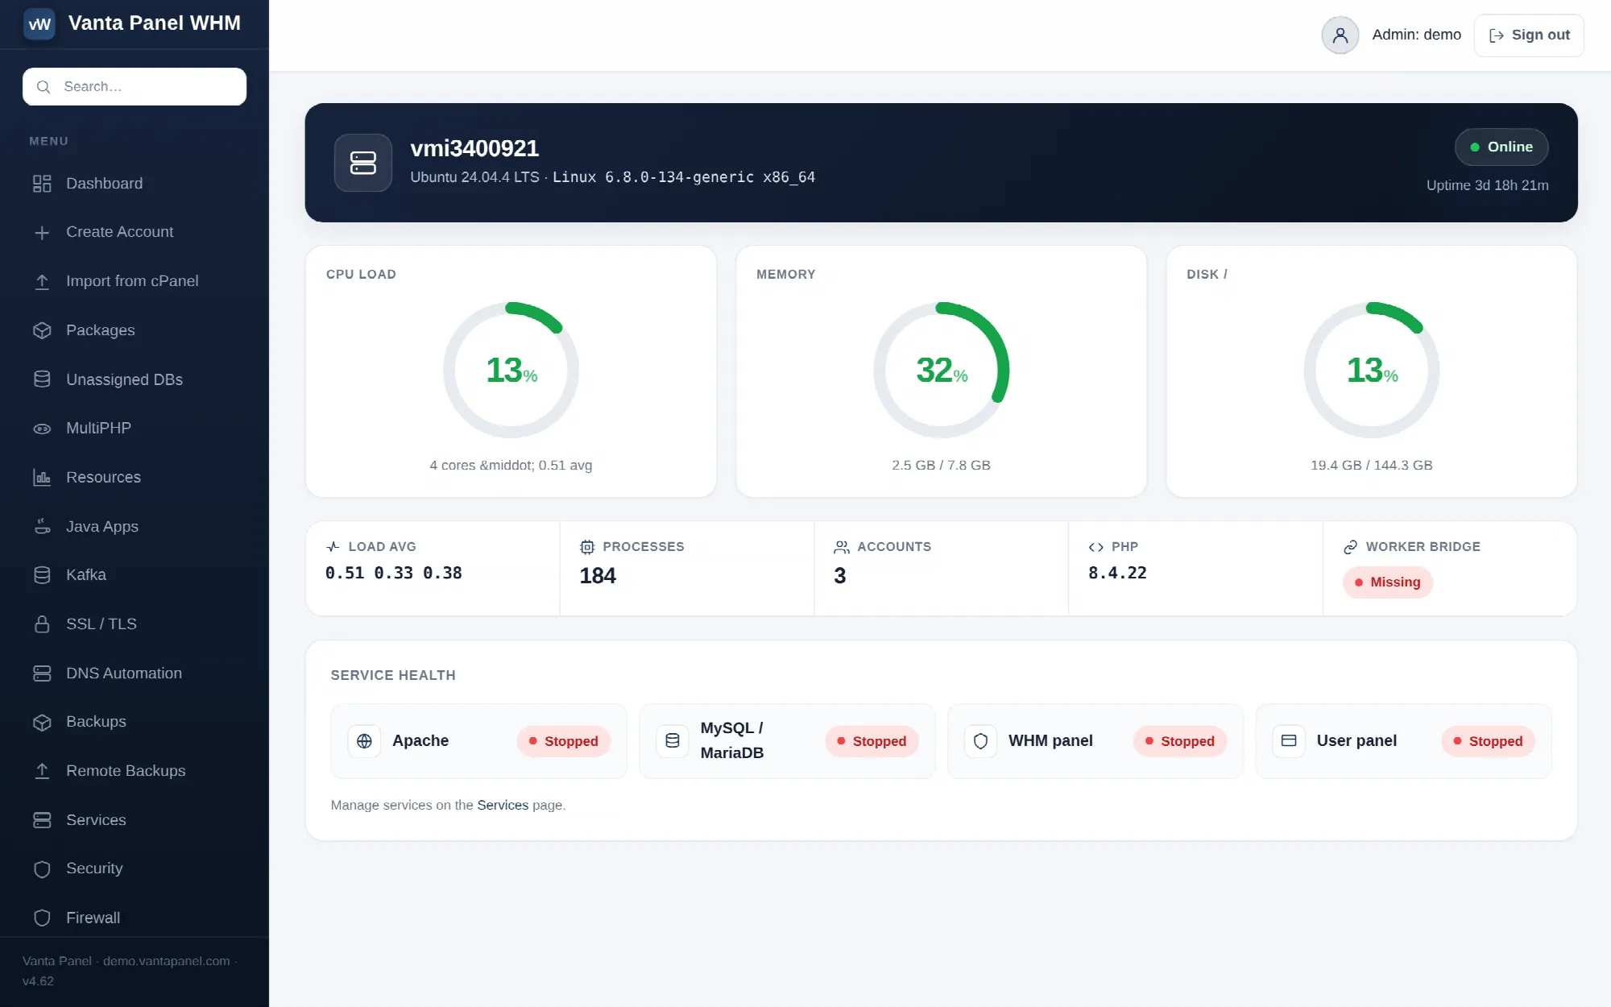The image size is (1611, 1007).
Task: Click User panel's Stopped badge
Action: point(1488,741)
